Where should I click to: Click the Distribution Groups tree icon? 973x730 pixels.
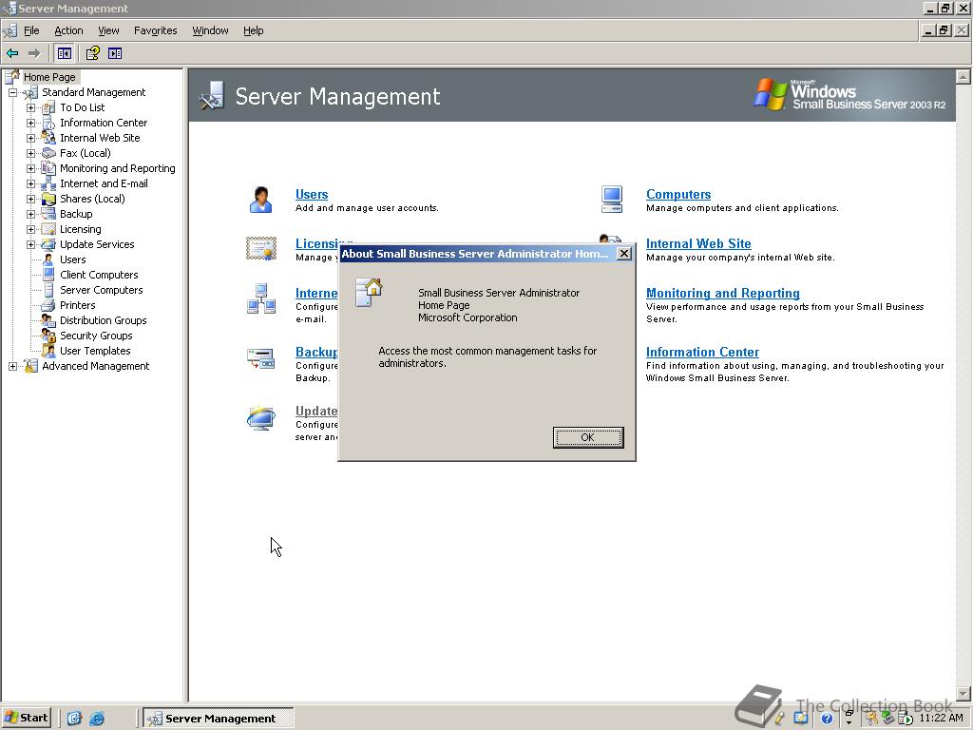click(x=48, y=320)
